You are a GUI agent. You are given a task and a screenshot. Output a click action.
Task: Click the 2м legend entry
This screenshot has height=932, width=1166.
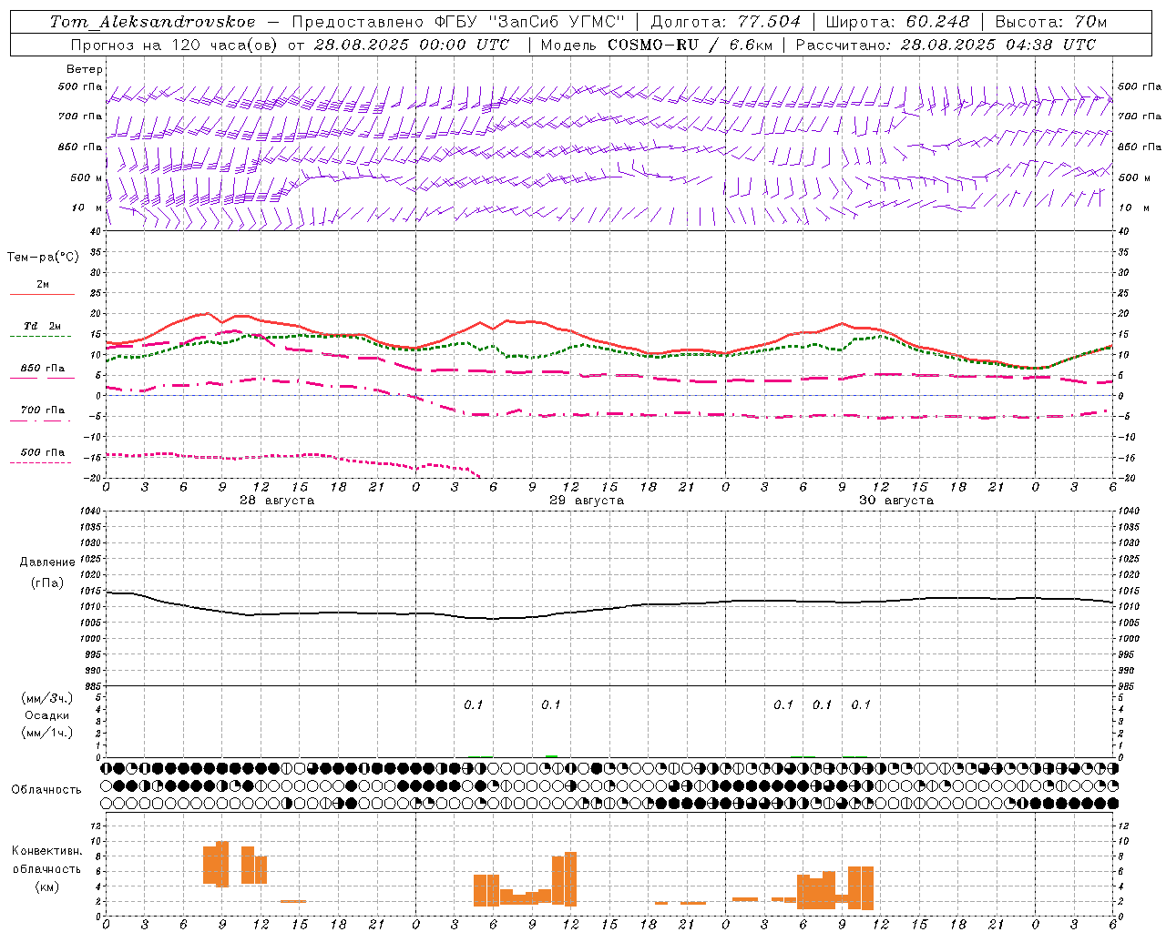(43, 285)
